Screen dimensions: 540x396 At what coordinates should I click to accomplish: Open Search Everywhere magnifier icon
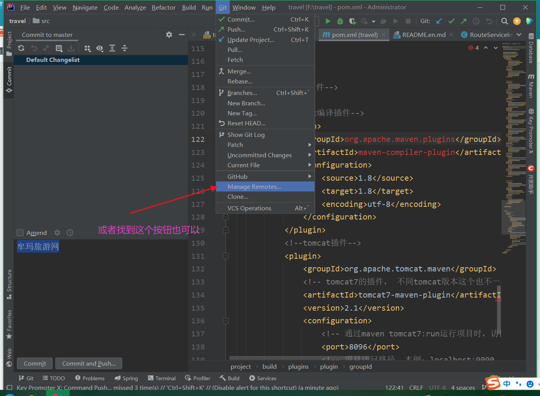pos(505,21)
